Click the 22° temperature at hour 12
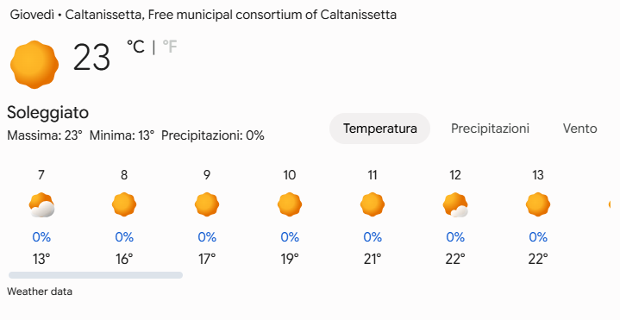Image resolution: width=620 pixels, height=320 pixels. click(455, 259)
